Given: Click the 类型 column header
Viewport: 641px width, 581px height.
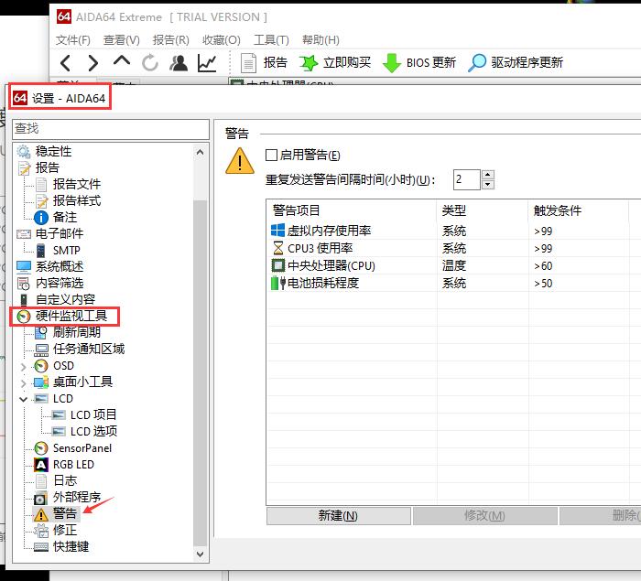Looking at the screenshot, I should pyautogui.click(x=483, y=210).
